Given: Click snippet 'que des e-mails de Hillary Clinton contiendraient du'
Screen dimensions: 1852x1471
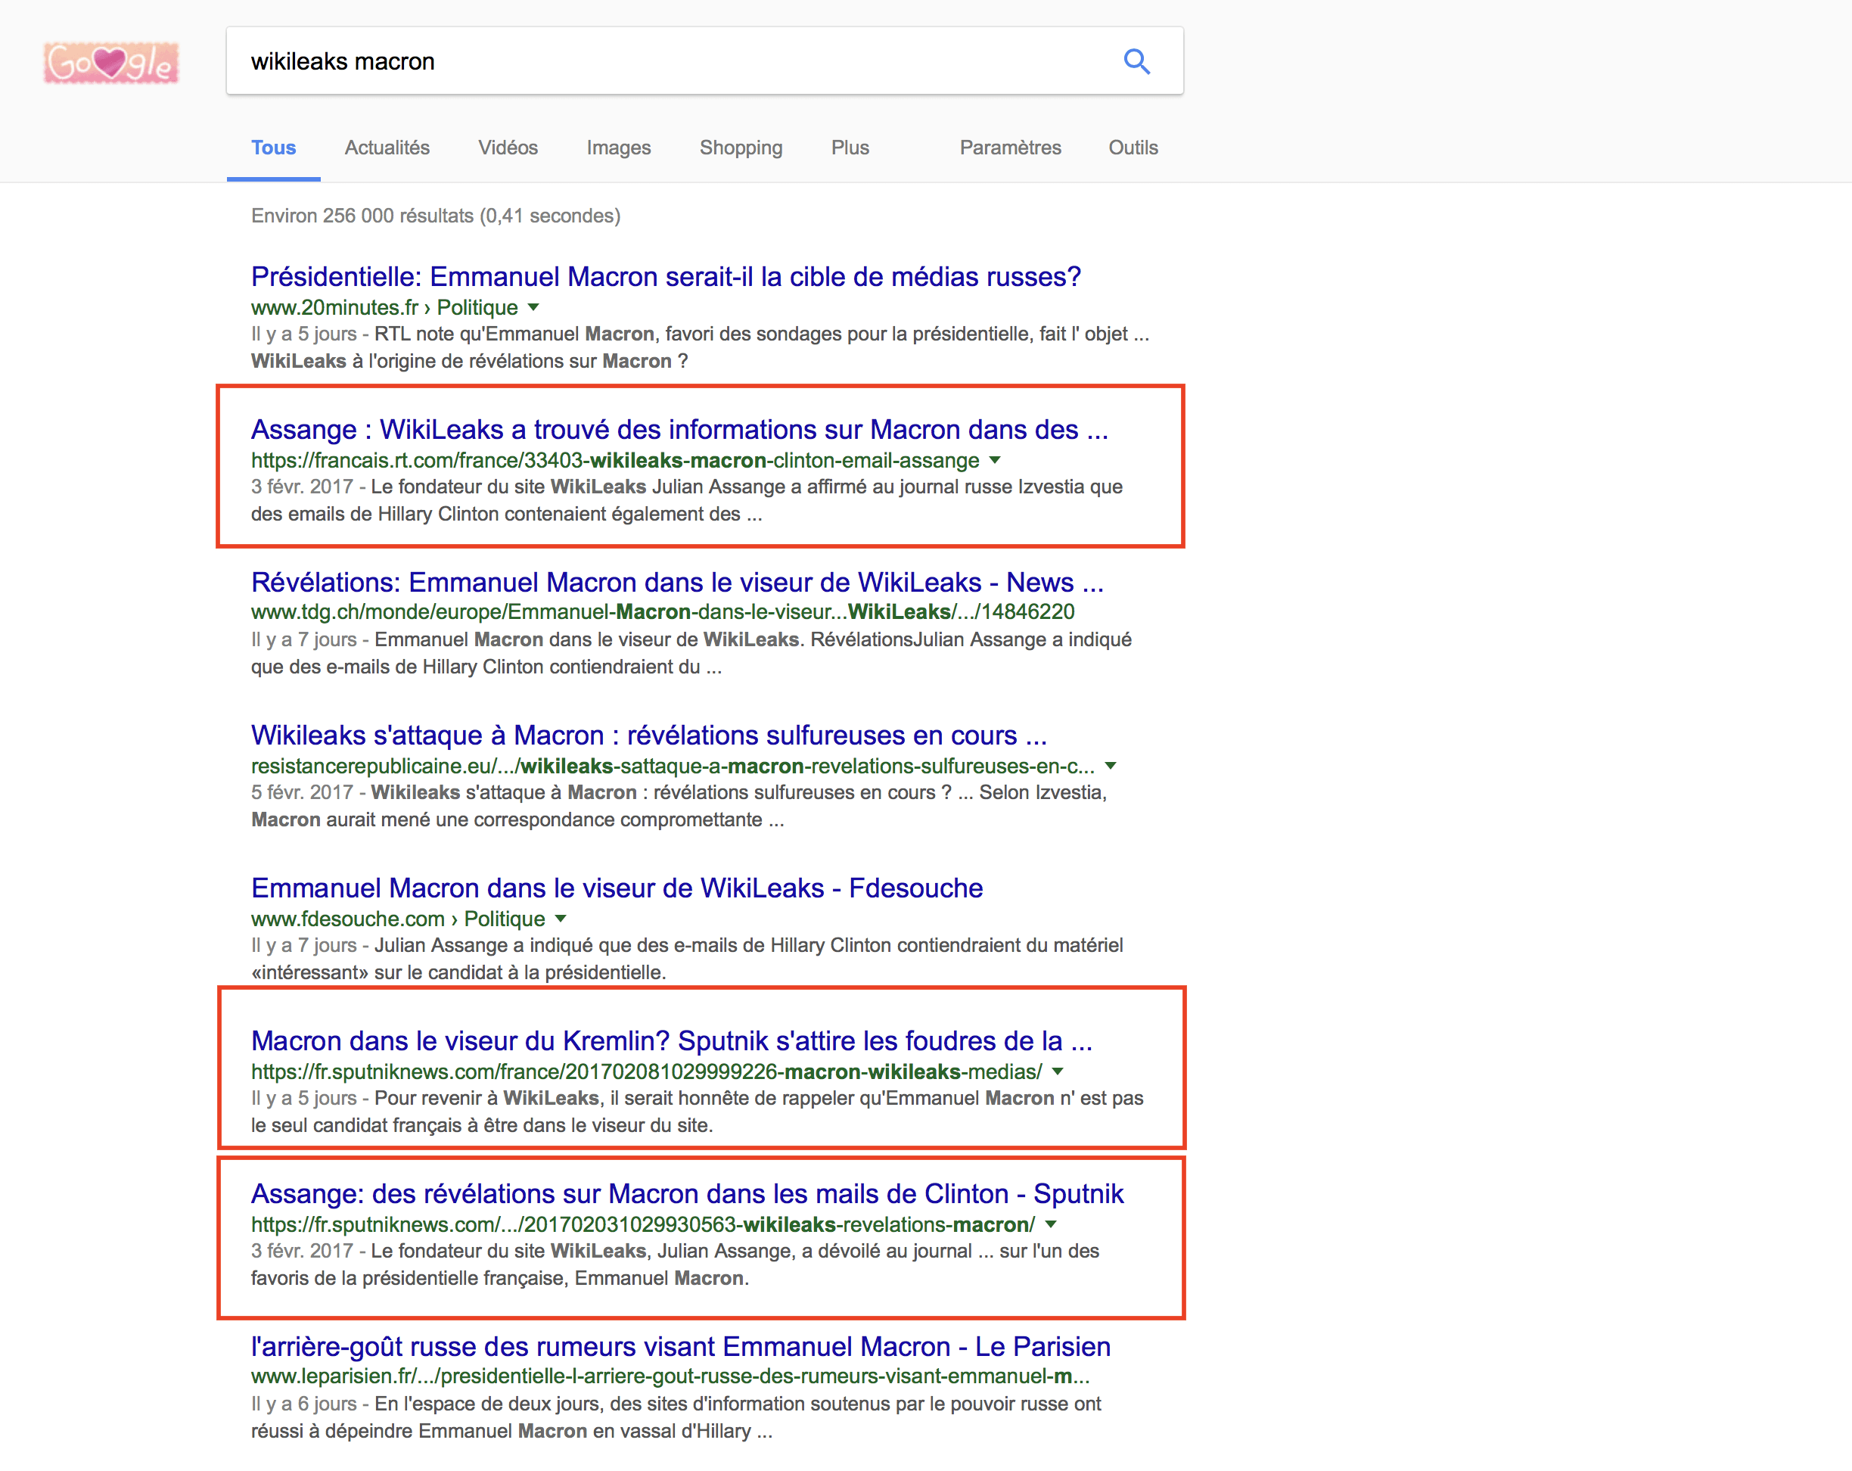Looking at the screenshot, I should coord(486,667).
